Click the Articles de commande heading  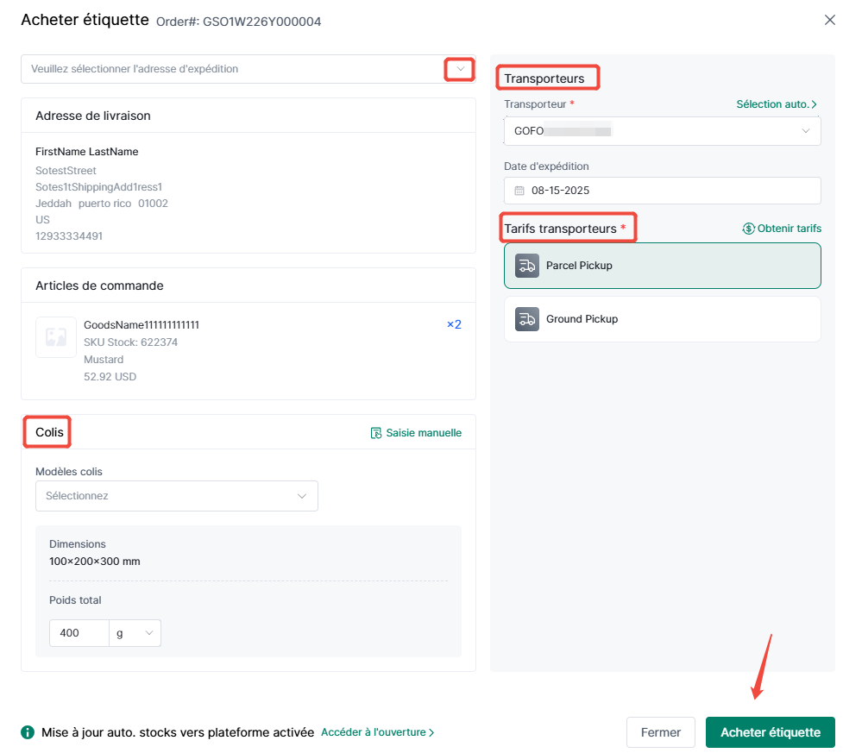coord(99,286)
